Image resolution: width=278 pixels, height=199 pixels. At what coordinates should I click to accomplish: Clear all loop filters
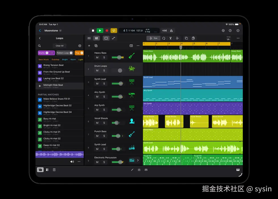60,46
